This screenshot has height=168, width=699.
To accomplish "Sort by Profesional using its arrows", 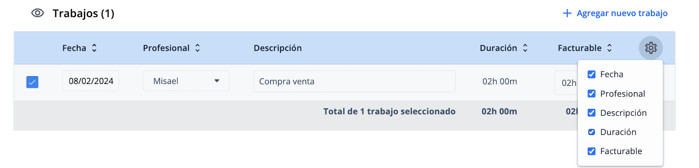I will [x=197, y=48].
